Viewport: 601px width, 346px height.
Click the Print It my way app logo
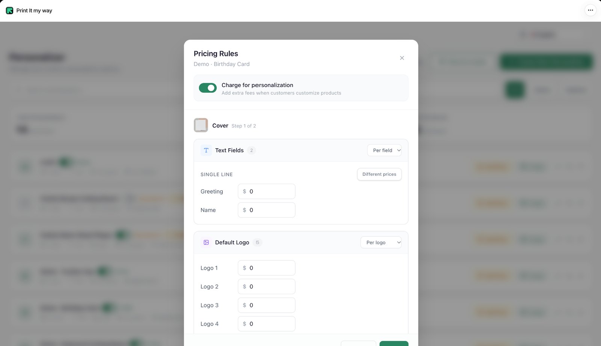click(x=10, y=11)
